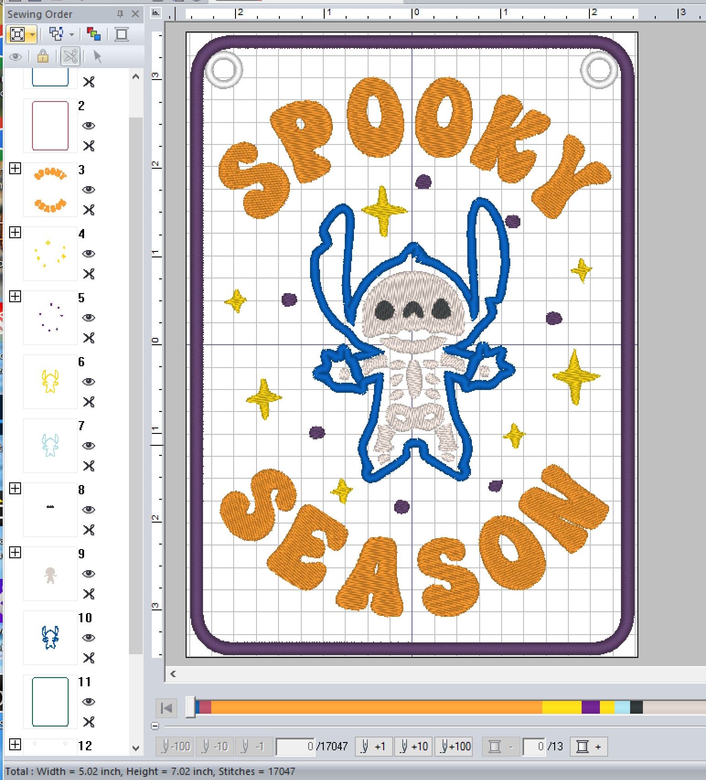Click the padlock icon in Sewing Order toolbar
706x780 pixels.
point(43,57)
